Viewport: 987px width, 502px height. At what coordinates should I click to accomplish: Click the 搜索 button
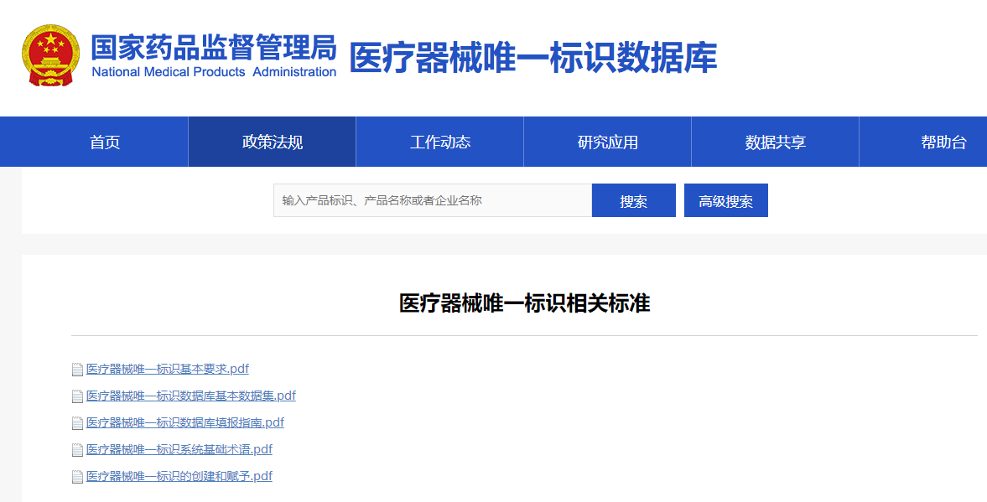coord(634,200)
